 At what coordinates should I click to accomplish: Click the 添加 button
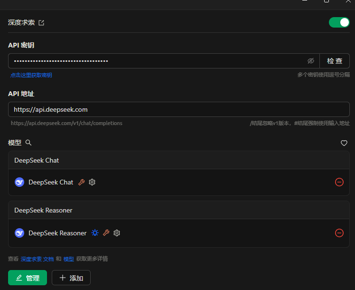pyautogui.click(x=71, y=278)
